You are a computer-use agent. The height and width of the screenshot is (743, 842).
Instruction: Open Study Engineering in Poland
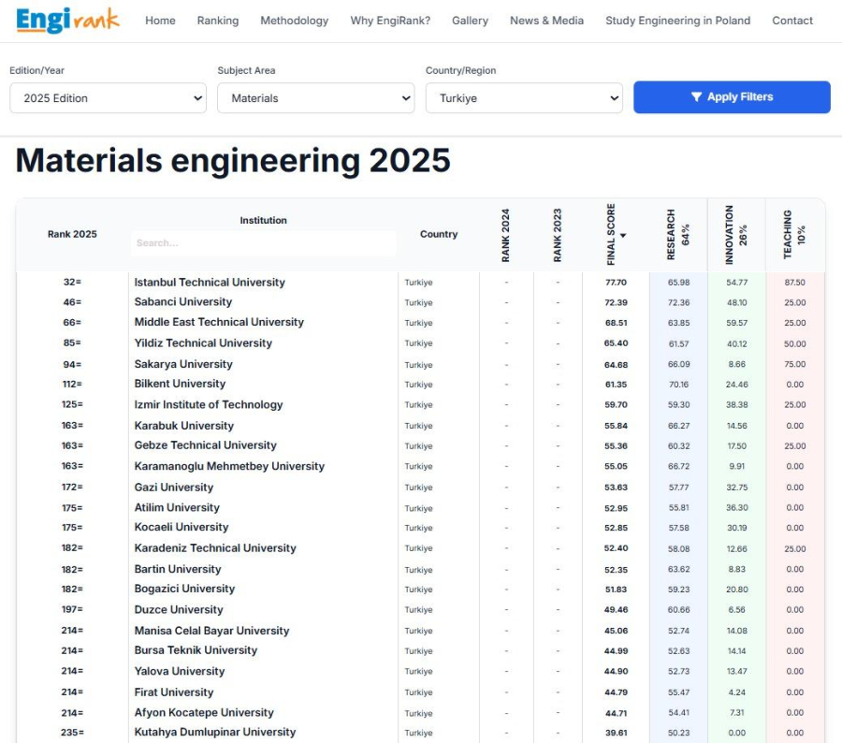click(677, 21)
